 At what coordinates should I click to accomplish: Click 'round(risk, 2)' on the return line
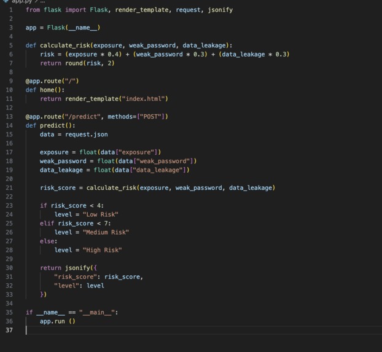coord(90,63)
